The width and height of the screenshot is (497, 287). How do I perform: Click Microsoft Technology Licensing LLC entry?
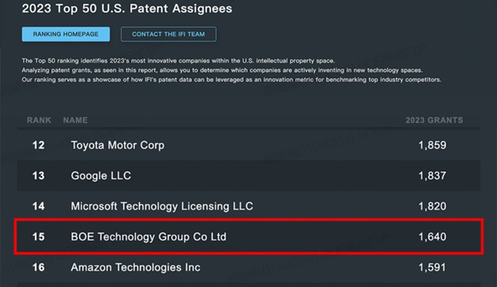(162, 206)
